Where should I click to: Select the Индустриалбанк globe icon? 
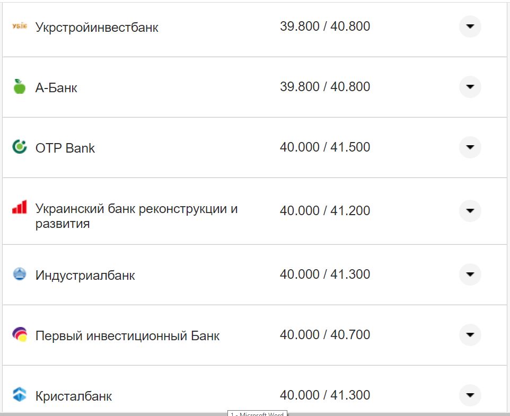(x=19, y=274)
